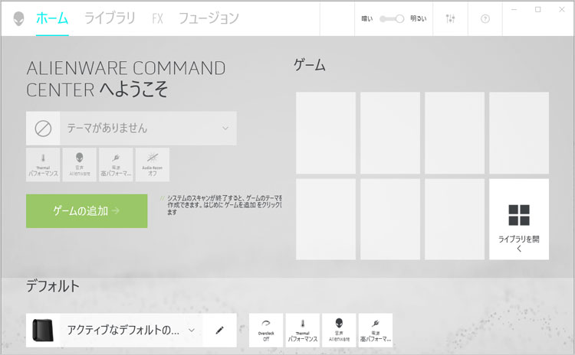Select the 電源 高パフォーマンス tile in defaults
This screenshot has width=575, height=355.
[x=376, y=330]
